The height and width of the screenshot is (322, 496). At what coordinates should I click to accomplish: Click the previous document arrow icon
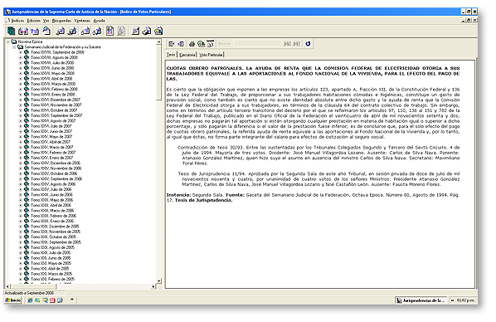[172, 44]
